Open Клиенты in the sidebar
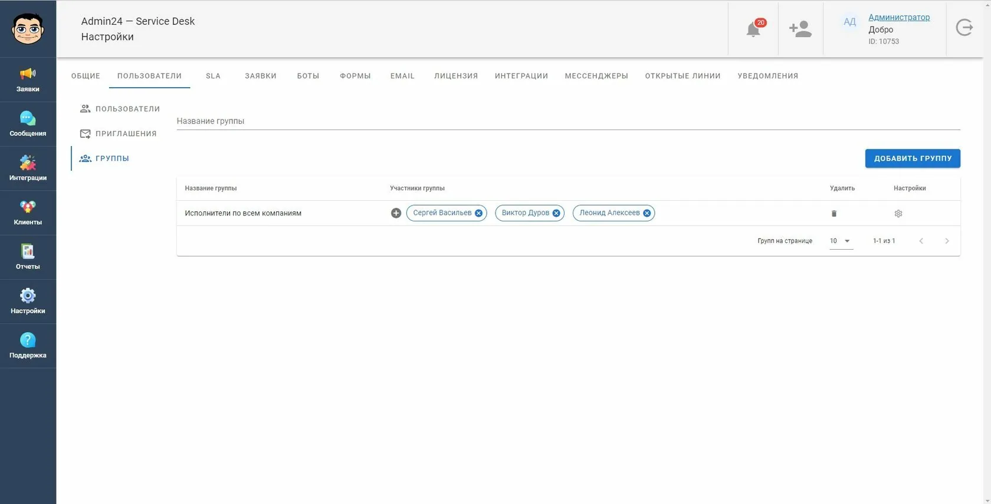 click(x=28, y=213)
